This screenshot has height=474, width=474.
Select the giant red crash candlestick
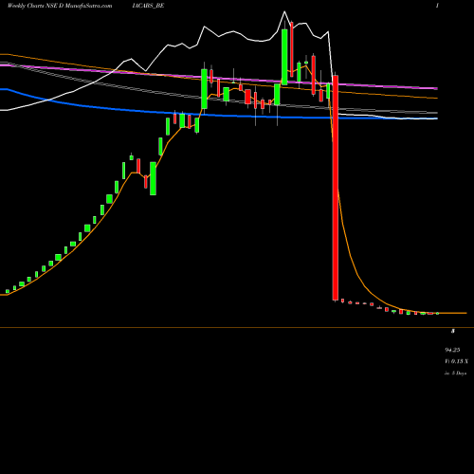click(x=336, y=188)
